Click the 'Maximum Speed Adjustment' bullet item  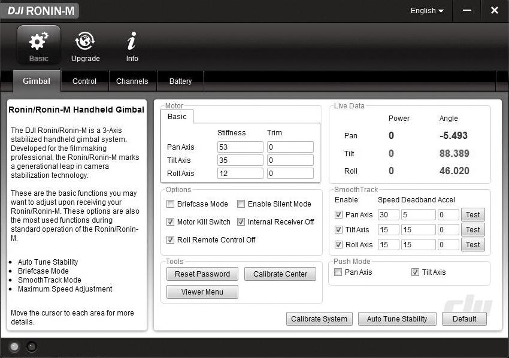[65, 289]
